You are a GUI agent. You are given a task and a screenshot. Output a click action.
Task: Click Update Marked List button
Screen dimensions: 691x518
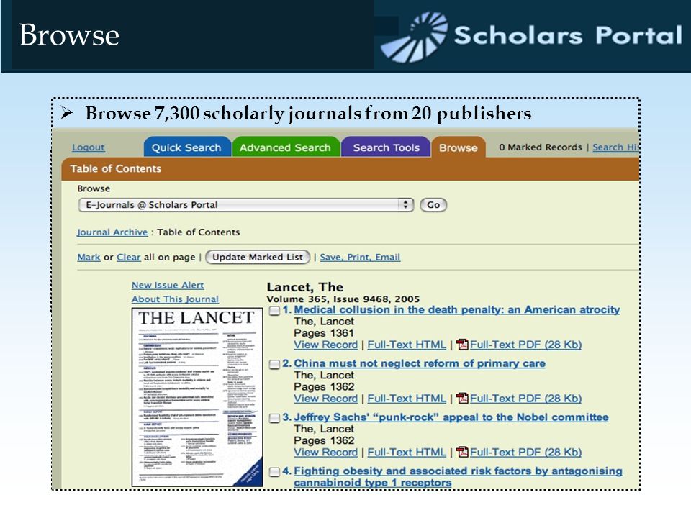(258, 258)
